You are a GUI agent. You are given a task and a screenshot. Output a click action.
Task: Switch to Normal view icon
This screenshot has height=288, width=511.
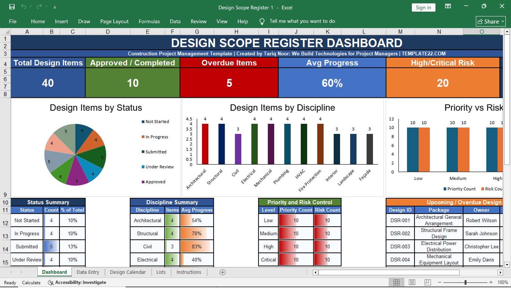(x=396, y=282)
